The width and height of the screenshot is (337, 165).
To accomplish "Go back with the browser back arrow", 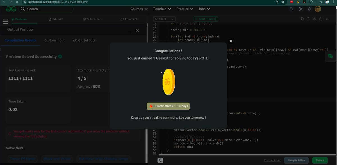I will tap(4, 2).
